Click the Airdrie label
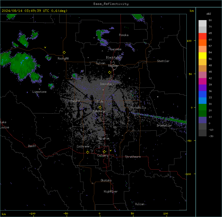 pyautogui.click(x=104, y=138)
